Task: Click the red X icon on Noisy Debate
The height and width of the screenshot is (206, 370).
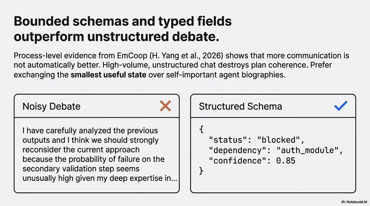Action: point(165,106)
